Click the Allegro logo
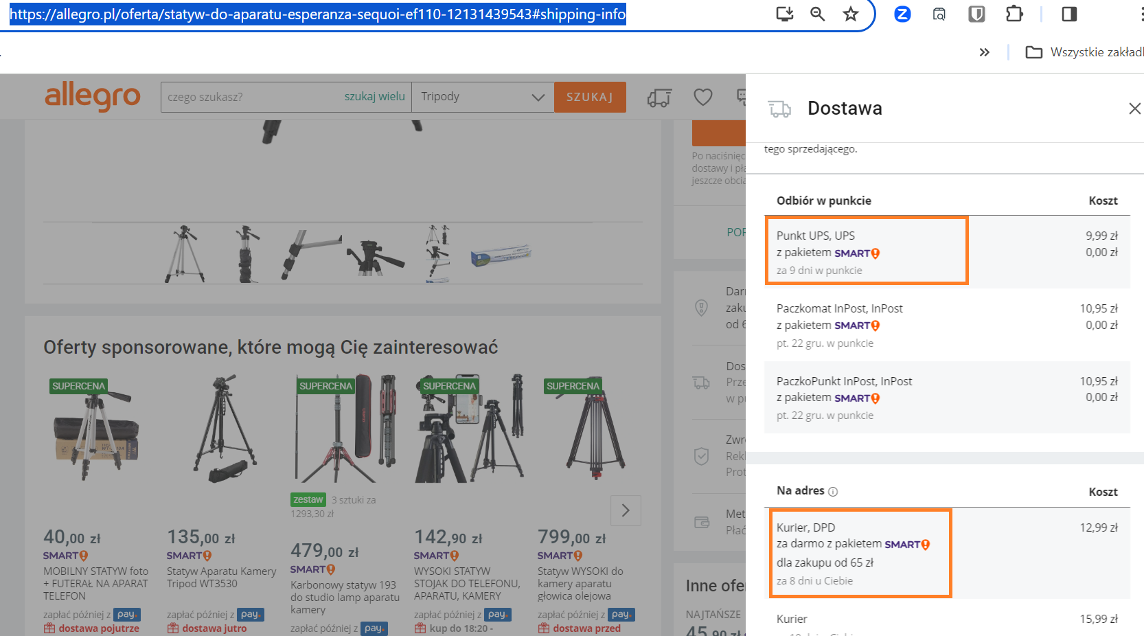This screenshot has height=636, width=1144. tap(93, 97)
